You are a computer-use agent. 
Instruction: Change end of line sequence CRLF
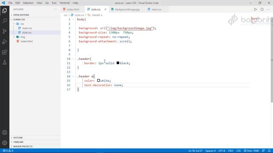(x=230, y=151)
